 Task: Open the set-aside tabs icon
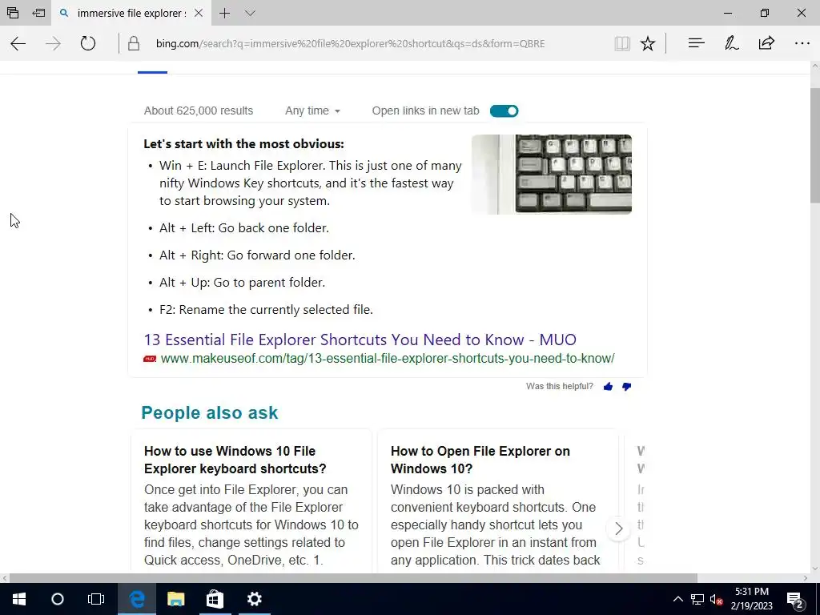pyautogui.click(x=13, y=13)
